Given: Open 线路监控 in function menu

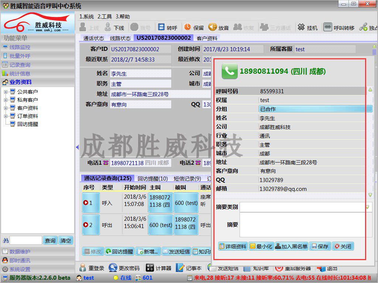Looking at the screenshot, I should click(x=20, y=47).
